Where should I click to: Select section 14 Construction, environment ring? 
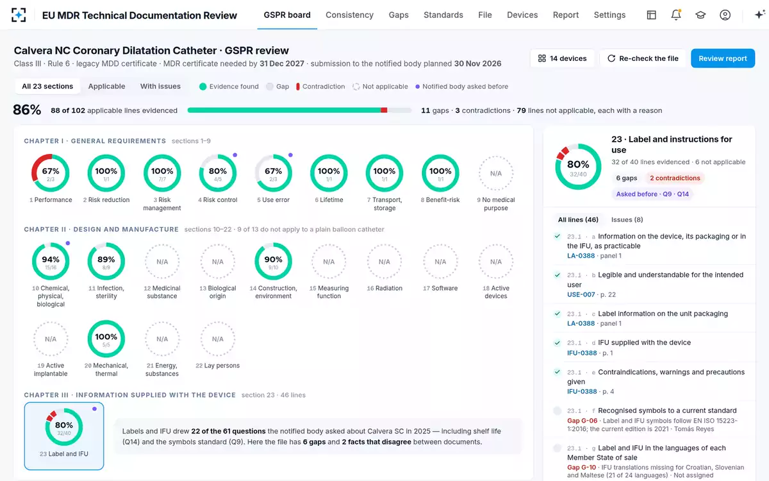pos(274,262)
